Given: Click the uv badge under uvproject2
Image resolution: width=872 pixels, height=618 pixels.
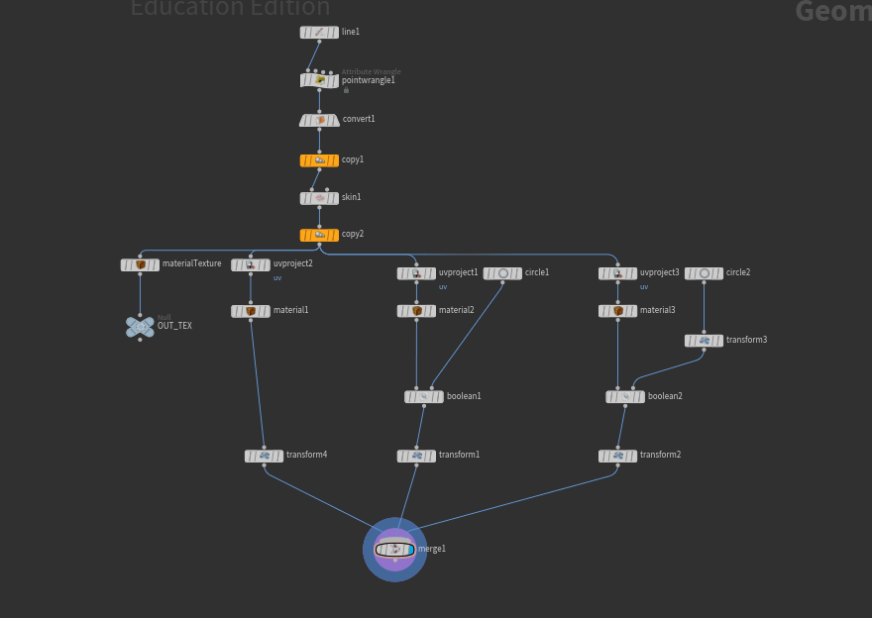Looking at the screenshot, I should click(x=277, y=278).
